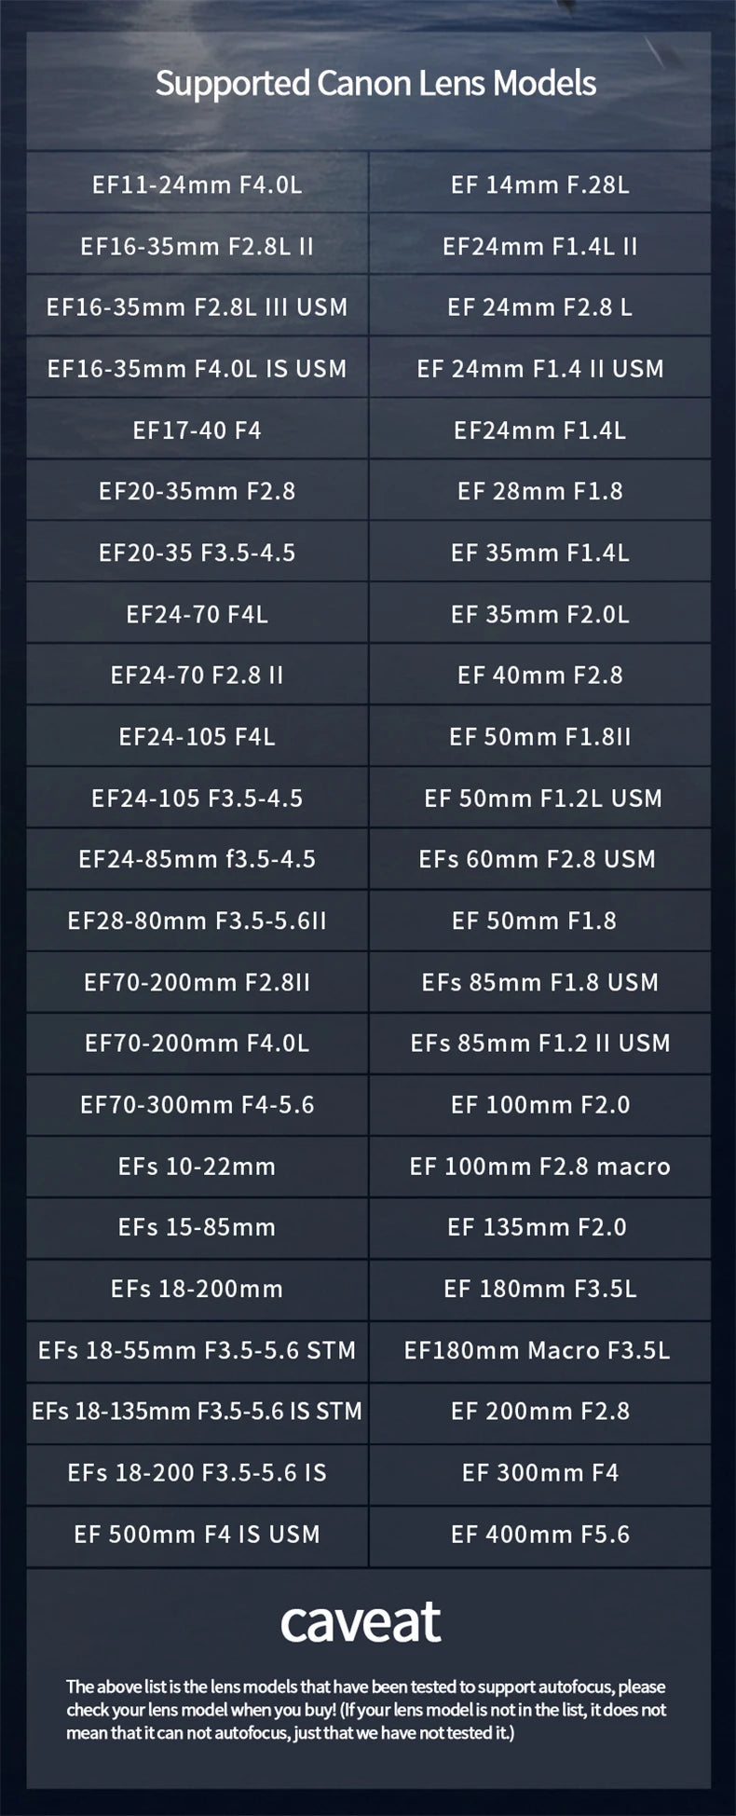Click EF24-105 F3.5-4.5 table cell
The width and height of the screenshot is (736, 1816).
198,798
